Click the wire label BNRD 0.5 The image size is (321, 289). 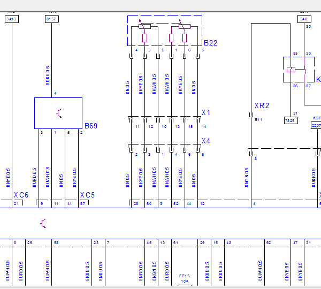pyautogui.click(x=141, y=271)
